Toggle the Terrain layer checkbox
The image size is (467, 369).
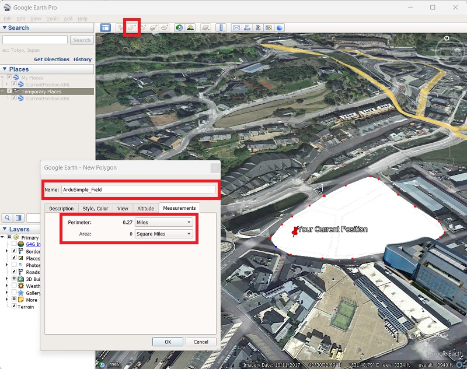[15, 307]
